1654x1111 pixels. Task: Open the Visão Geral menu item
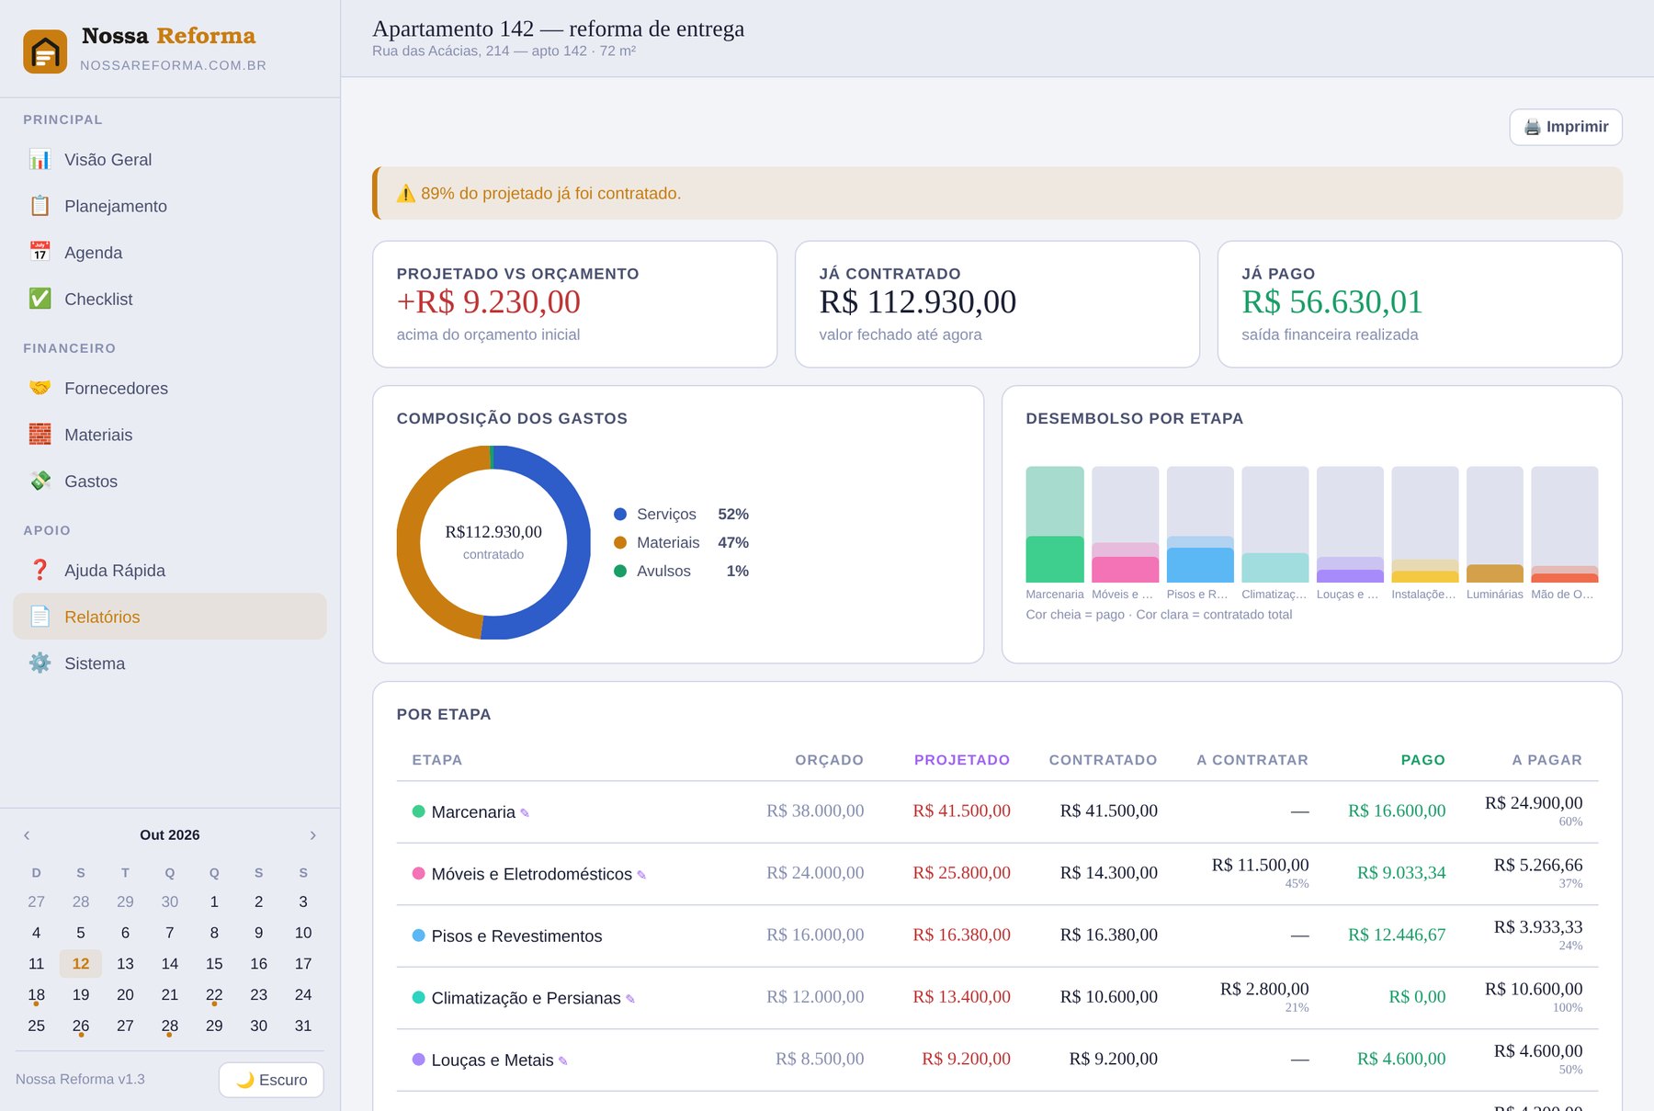pos(170,160)
